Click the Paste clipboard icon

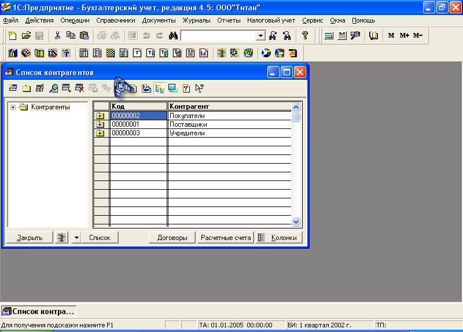(x=84, y=36)
